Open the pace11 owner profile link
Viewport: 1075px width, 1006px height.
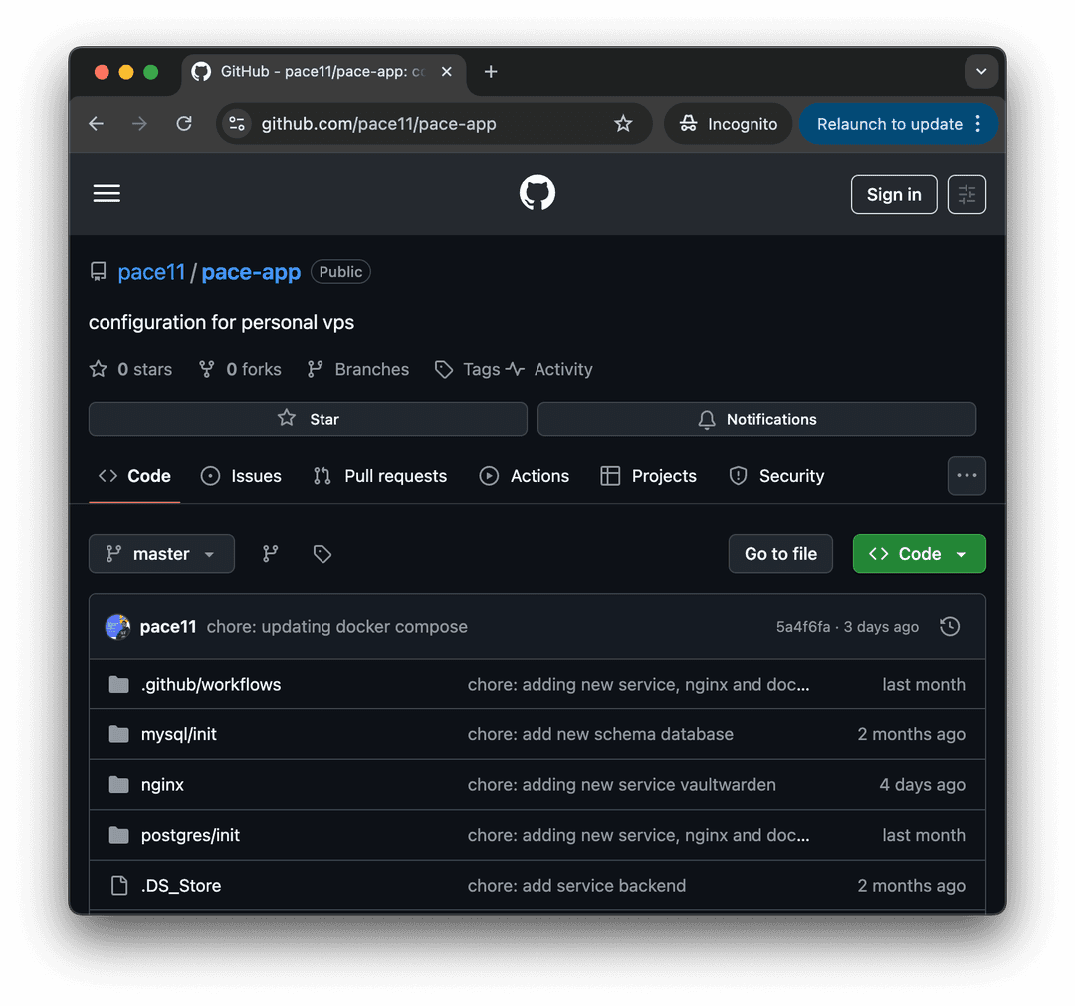[151, 272]
